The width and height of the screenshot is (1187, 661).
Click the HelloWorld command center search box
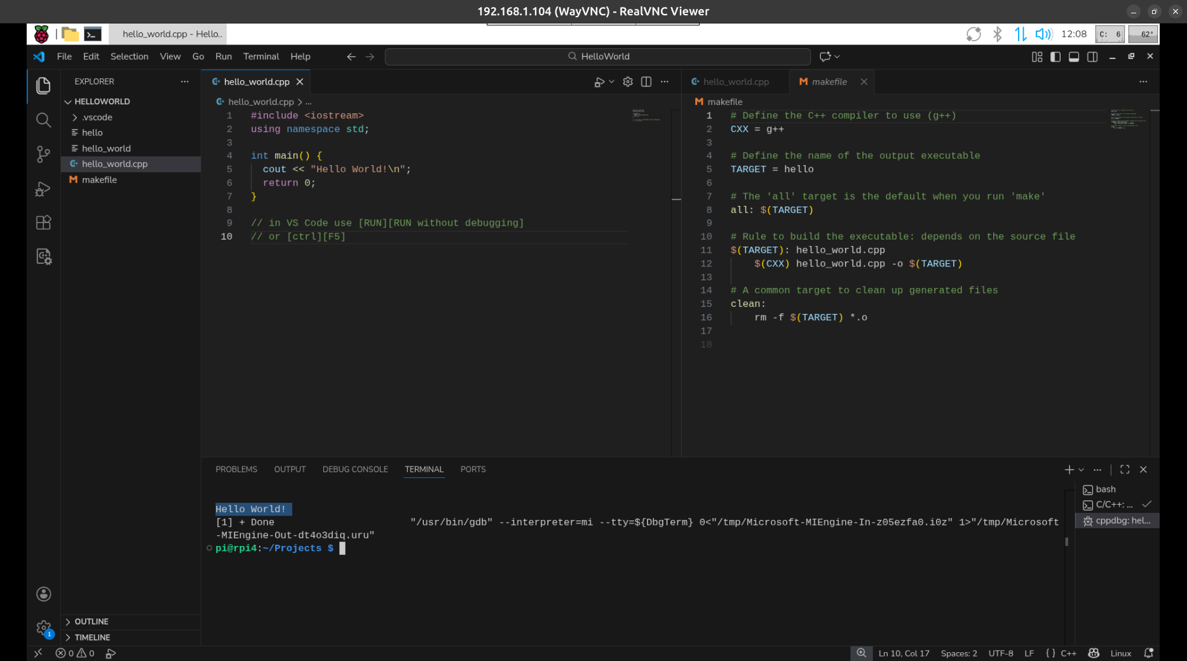click(598, 57)
